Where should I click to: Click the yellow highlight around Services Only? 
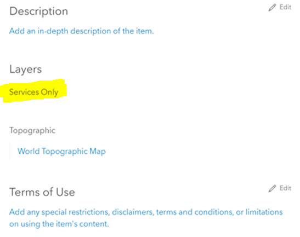point(33,90)
